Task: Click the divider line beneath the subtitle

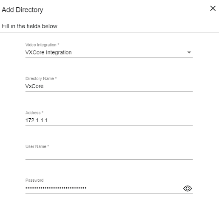Action: point(109,33)
